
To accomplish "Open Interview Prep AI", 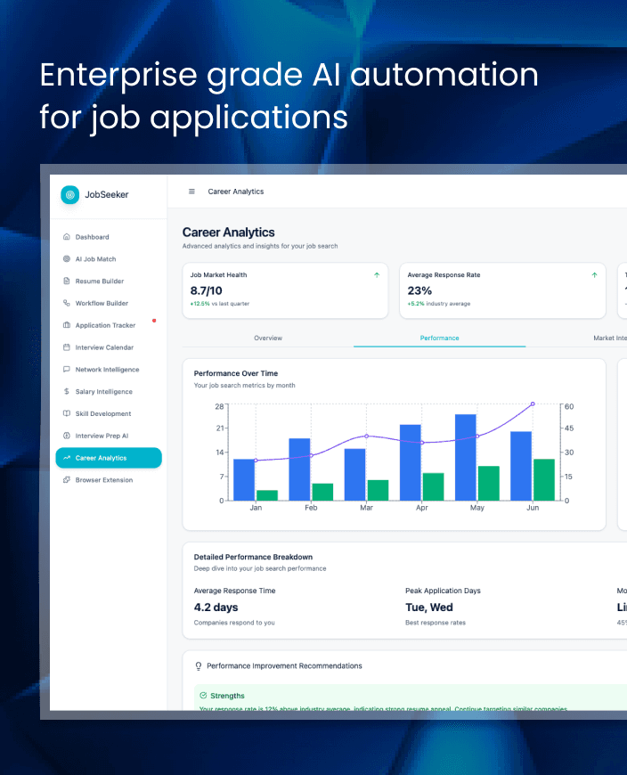I will click(109, 436).
